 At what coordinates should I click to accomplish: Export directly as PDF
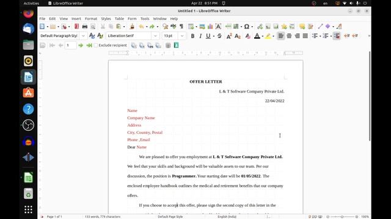[76, 26]
